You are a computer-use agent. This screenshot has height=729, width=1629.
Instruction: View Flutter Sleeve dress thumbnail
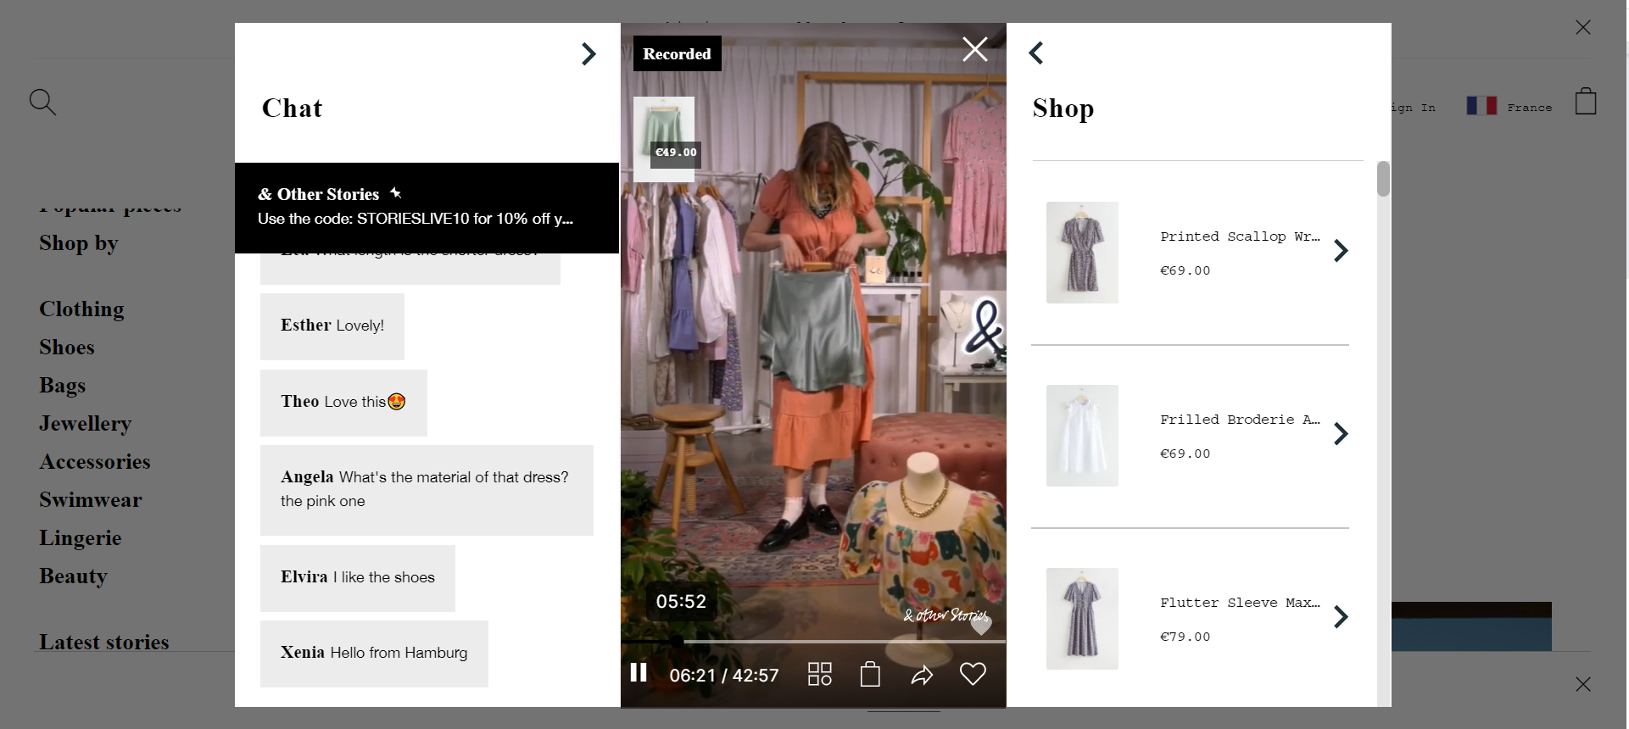click(x=1082, y=619)
